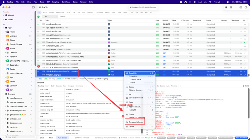Toggle Block List status bar pill
The width and height of the screenshot is (250, 140).
click(x=161, y=138)
